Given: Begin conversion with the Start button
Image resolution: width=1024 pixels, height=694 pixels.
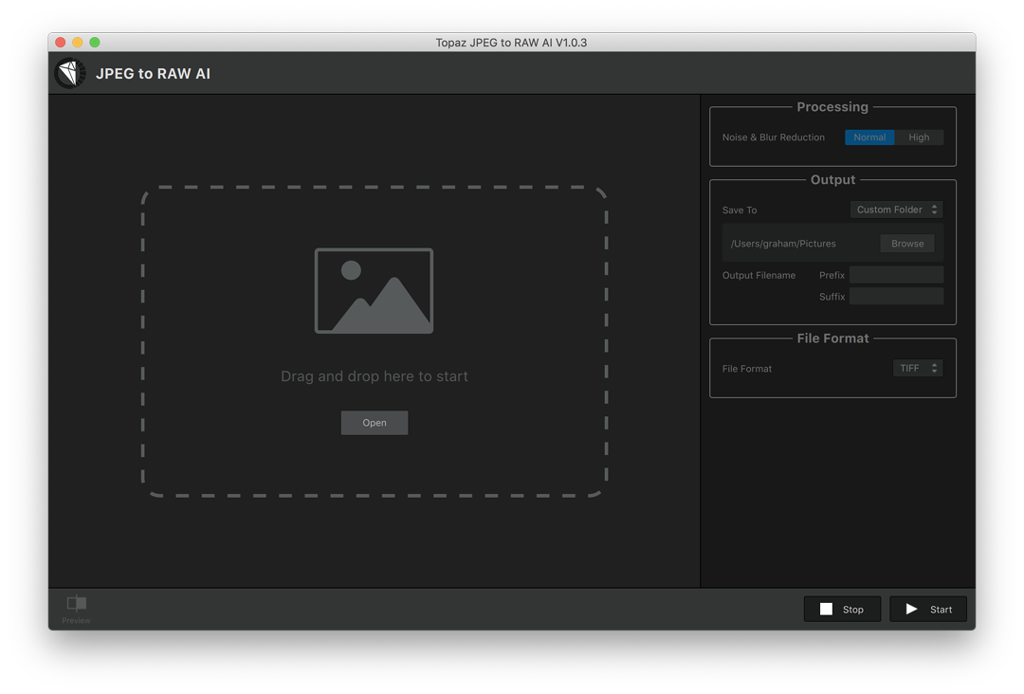Looking at the screenshot, I should click(928, 609).
